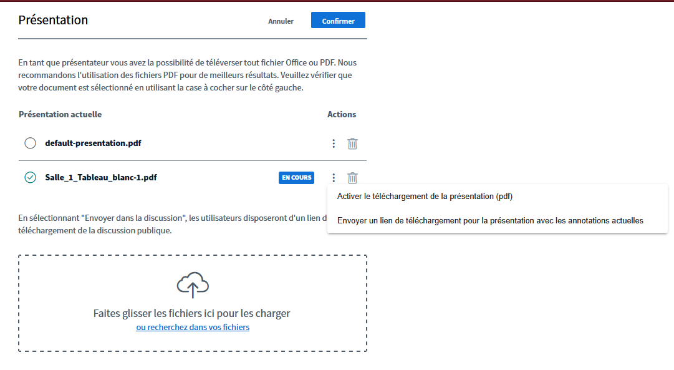Delete Salle_1_Tableau_blanc-1.pdf with its trash icon
The height and width of the screenshot is (370, 674).
pyautogui.click(x=352, y=178)
